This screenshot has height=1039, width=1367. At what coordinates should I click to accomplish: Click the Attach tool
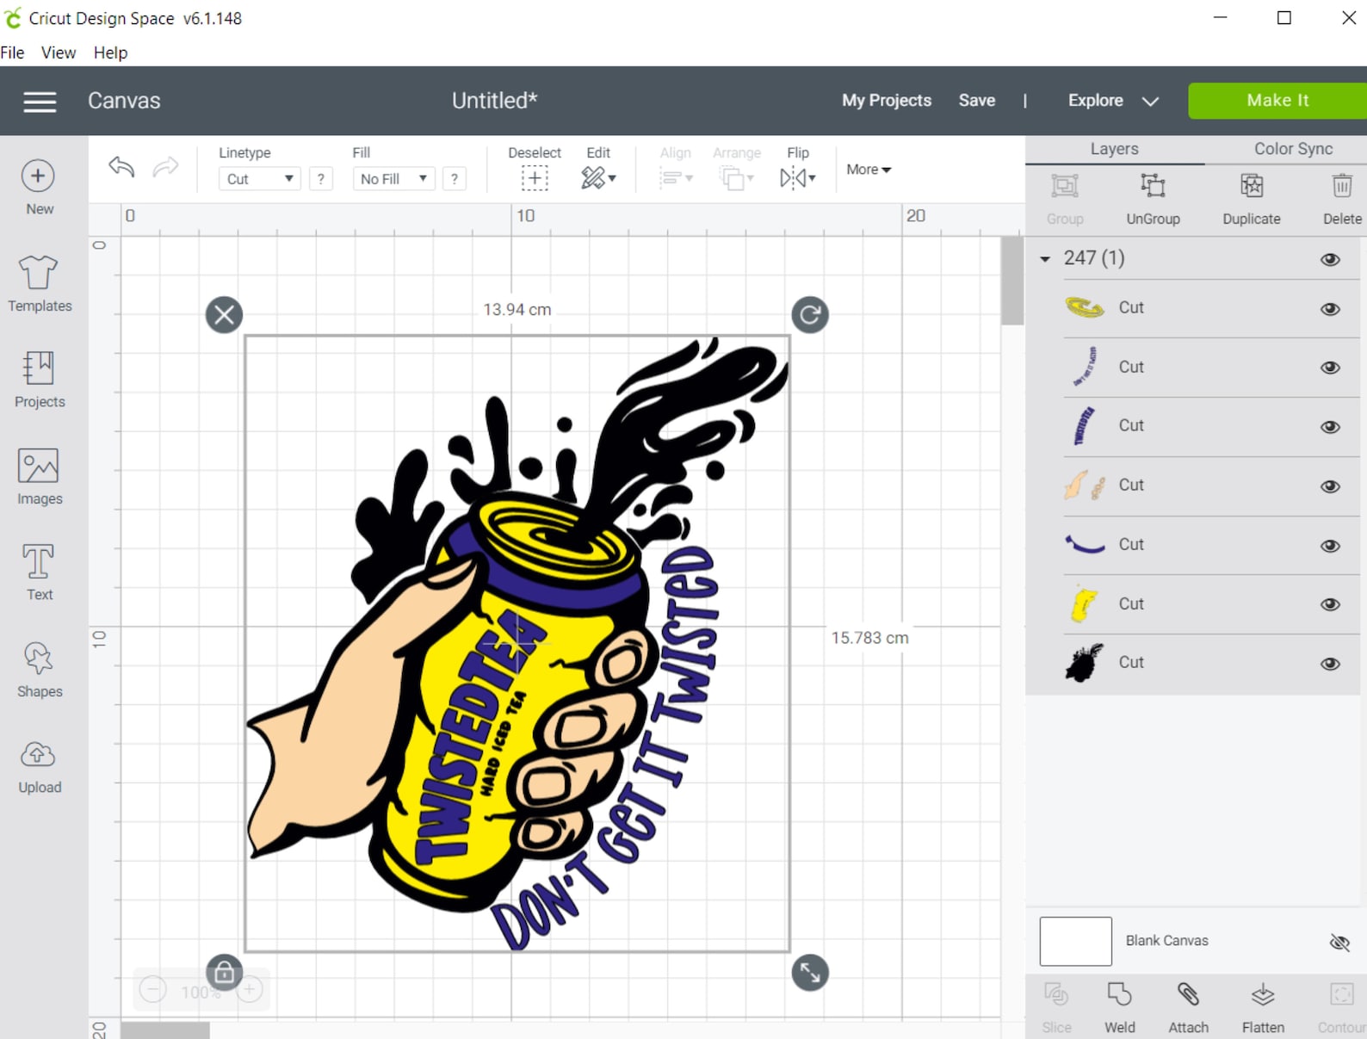tap(1188, 1007)
